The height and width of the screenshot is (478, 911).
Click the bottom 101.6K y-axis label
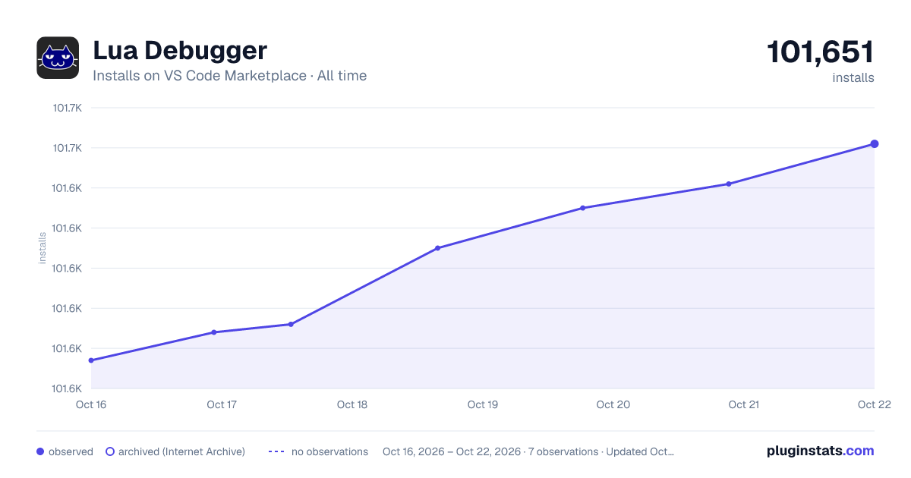[x=67, y=388]
